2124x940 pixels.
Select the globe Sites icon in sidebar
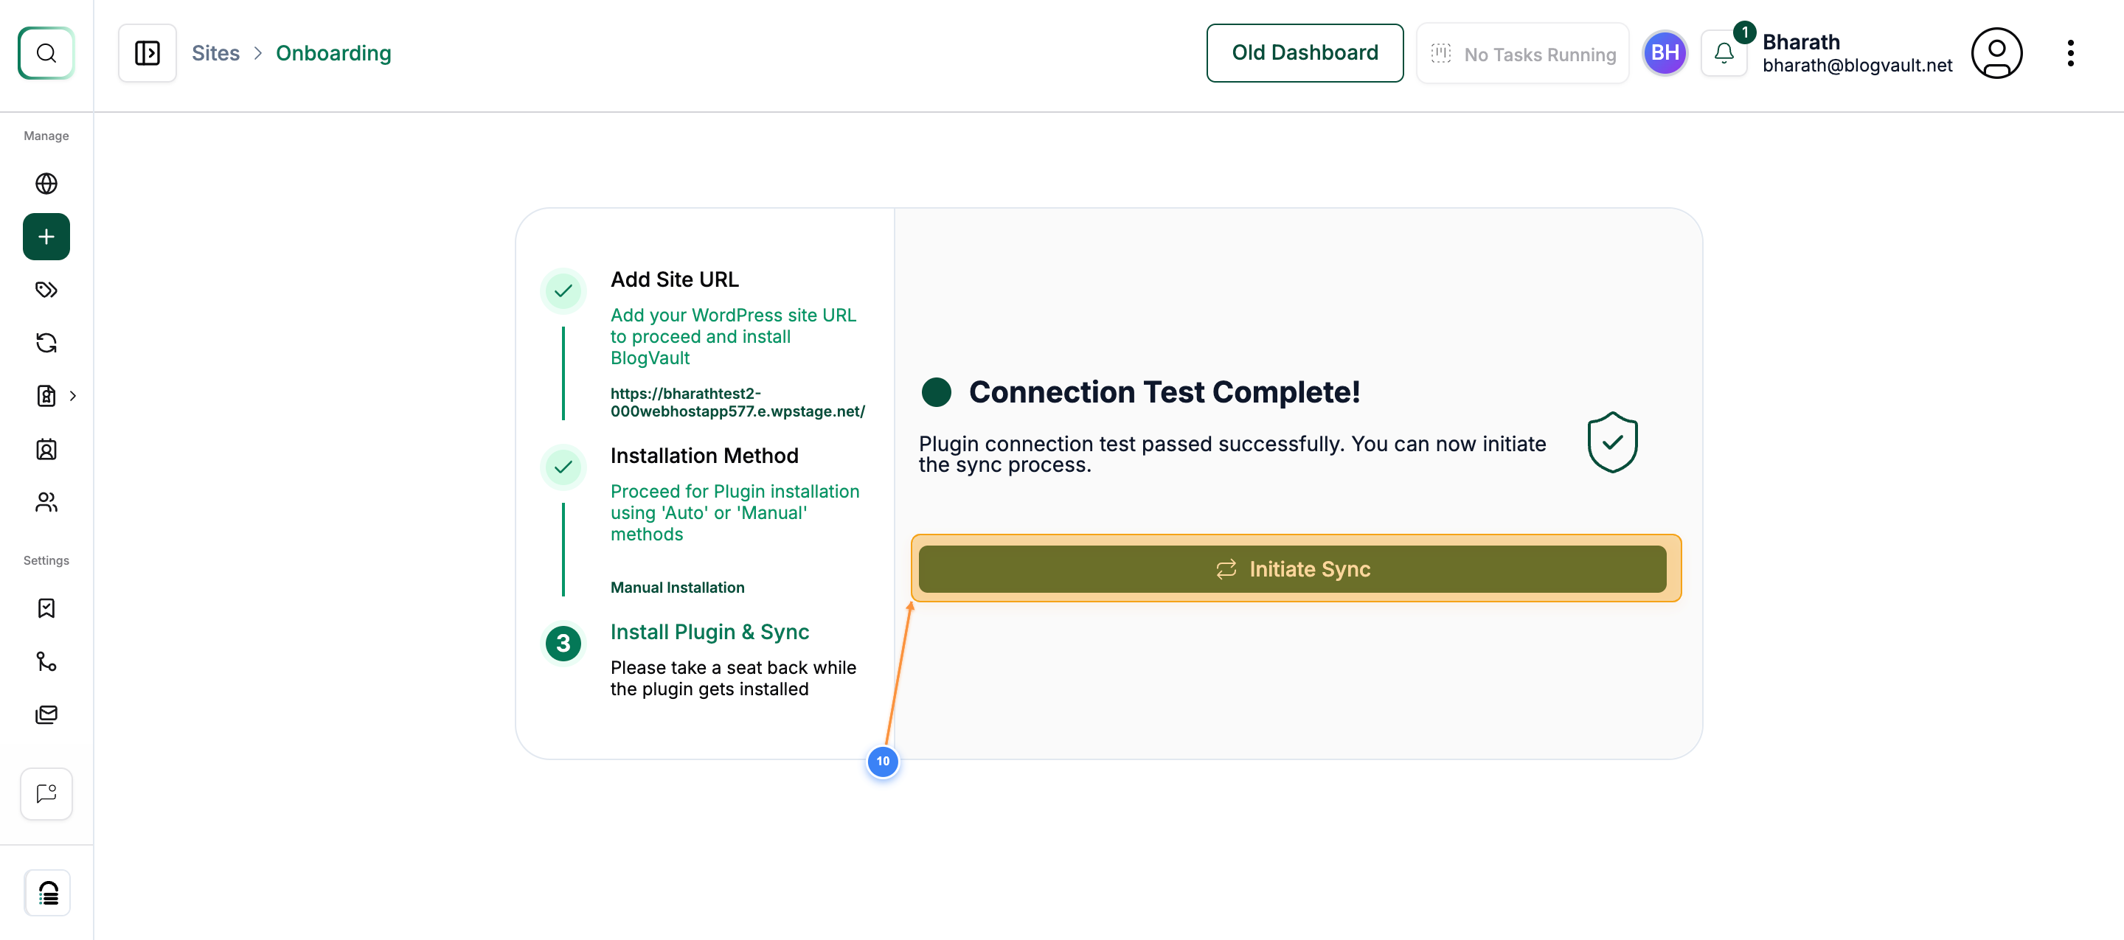tap(45, 183)
